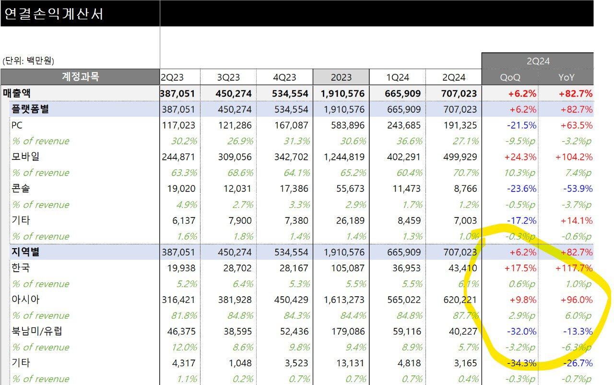The width and height of the screenshot is (614, 385).
Task: Click the (단위: 백만원) unit note
Action: coord(29,61)
